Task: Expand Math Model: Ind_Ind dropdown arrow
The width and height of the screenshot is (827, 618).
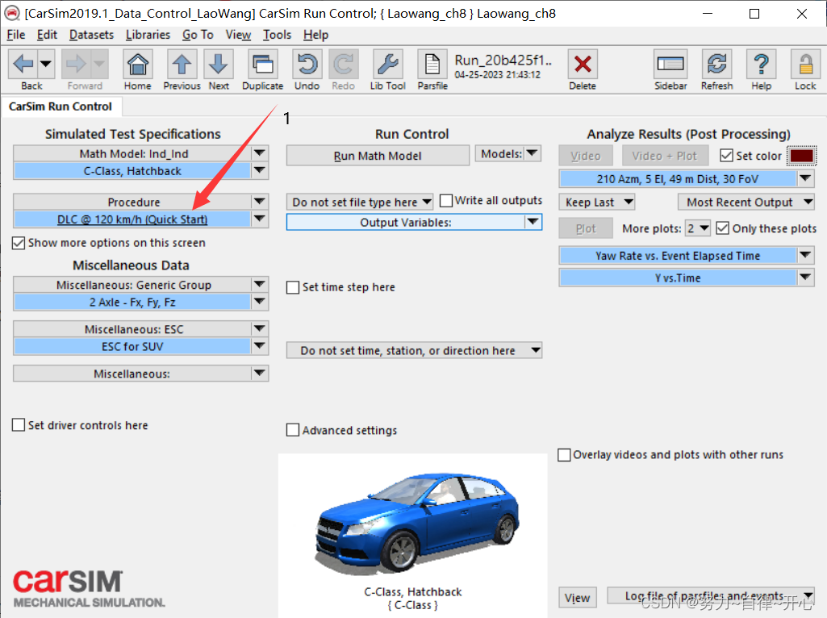Action: [260, 153]
